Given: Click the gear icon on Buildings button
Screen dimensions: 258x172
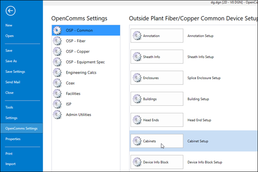Looking at the screenshot, I should 137,99.
